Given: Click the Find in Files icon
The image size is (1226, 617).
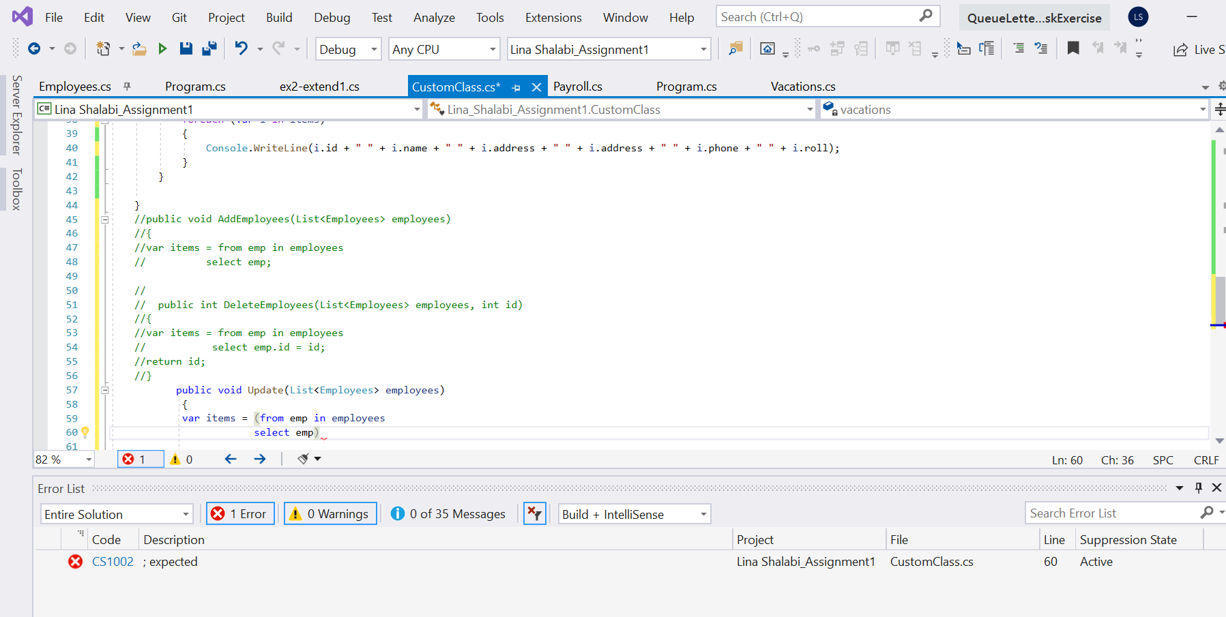Looking at the screenshot, I should (x=735, y=48).
